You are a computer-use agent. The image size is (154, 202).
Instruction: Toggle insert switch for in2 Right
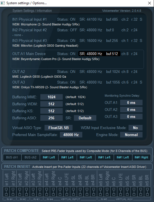tap(26, 192)
